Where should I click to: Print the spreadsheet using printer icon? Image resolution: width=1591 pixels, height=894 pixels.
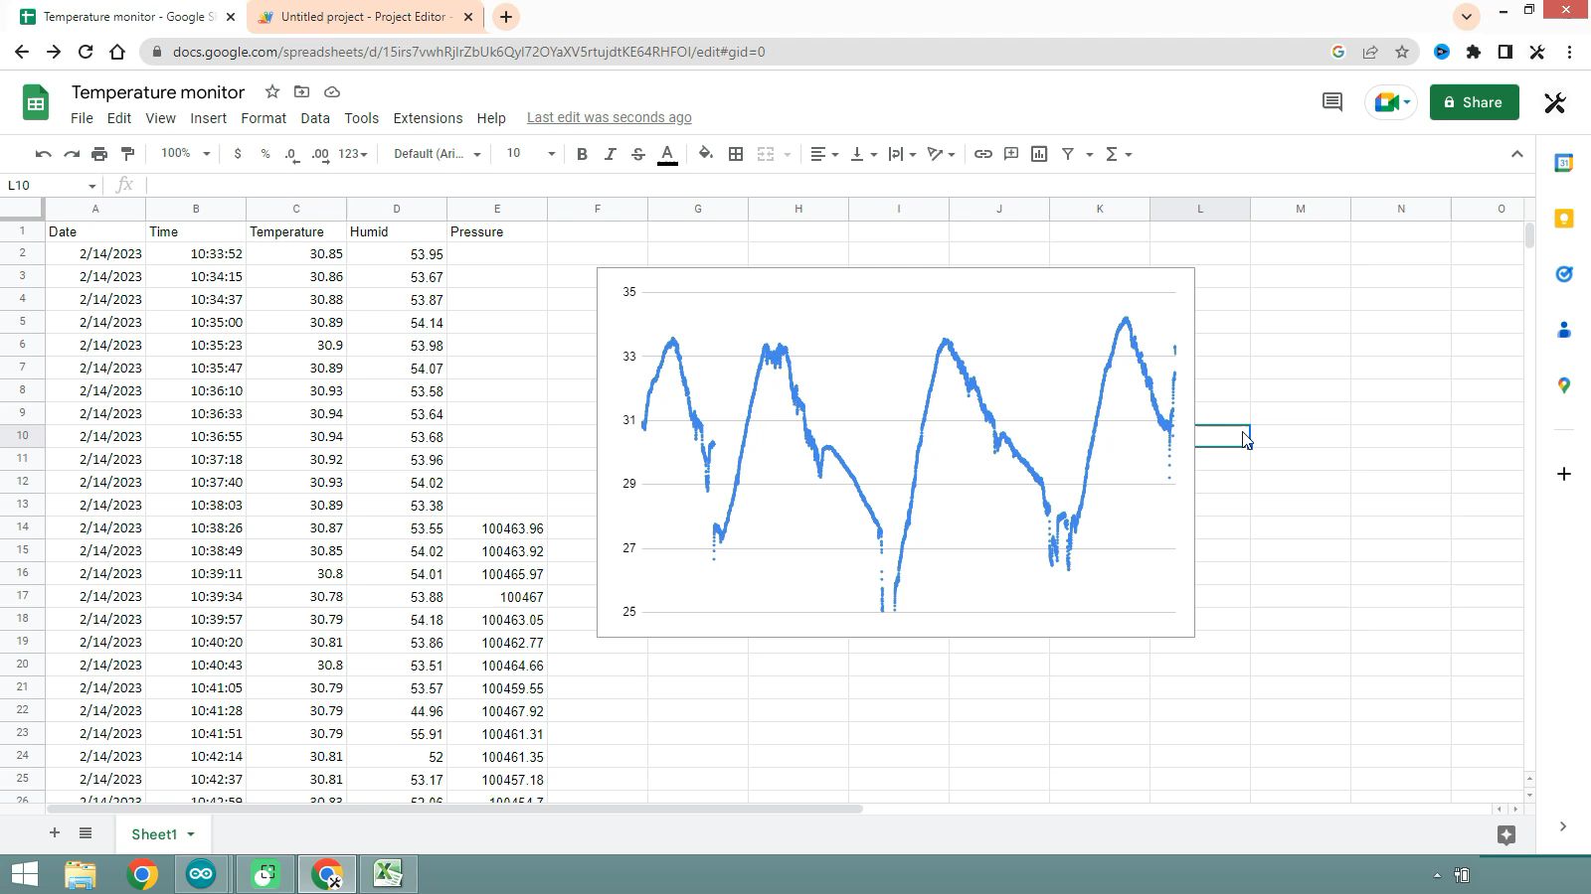point(99,154)
